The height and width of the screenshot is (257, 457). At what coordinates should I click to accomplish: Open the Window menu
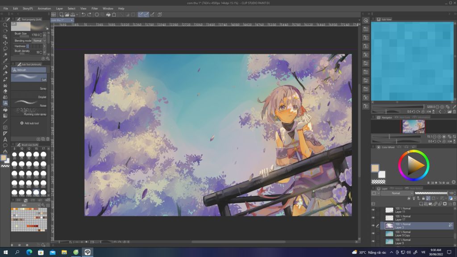(108, 8)
